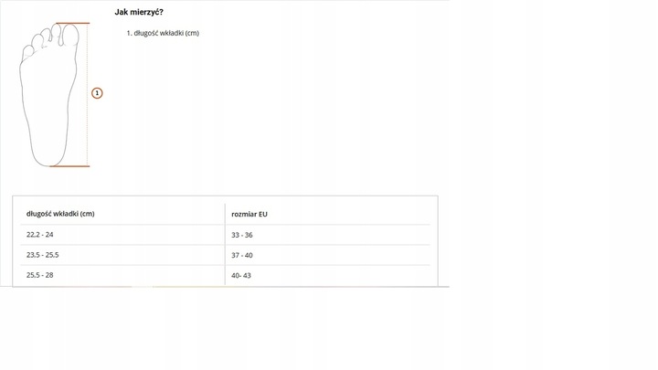Viewport: 658px width, 370px height.
Task: Select the orange line below the heel
Action: [70, 166]
